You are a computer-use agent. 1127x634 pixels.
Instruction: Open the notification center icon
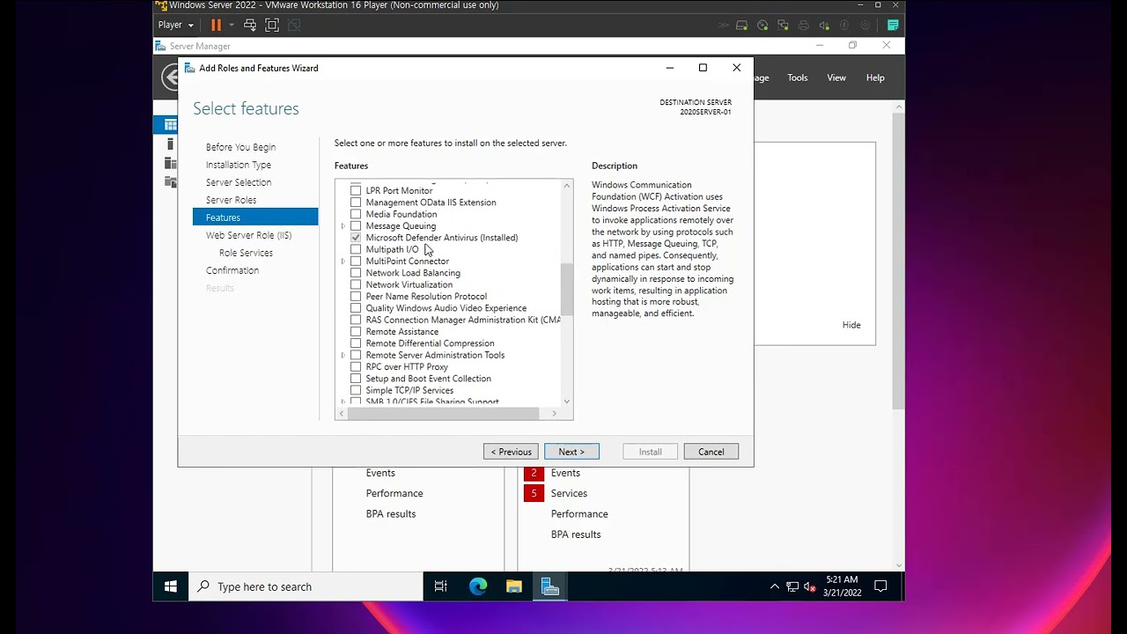pos(880,586)
